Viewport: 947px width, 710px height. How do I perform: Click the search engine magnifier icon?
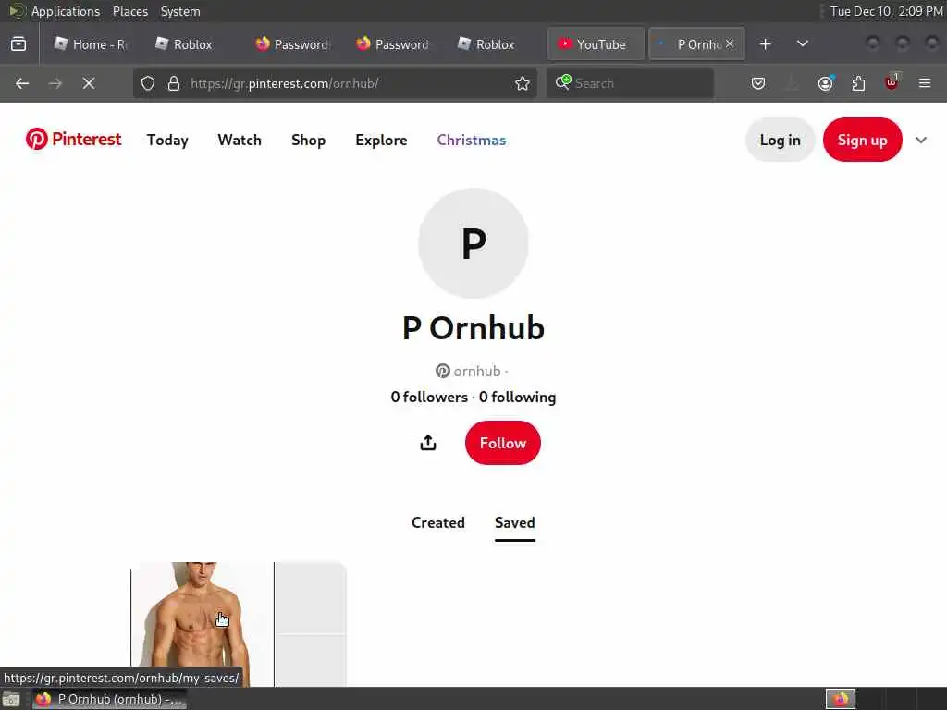563,82
